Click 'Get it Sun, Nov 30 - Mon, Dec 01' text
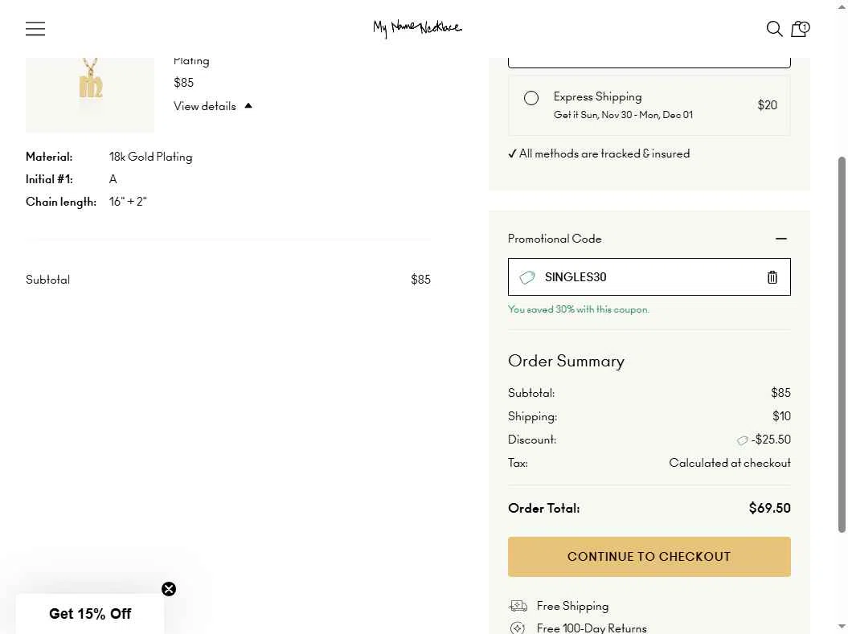The width and height of the screenshot is (848, 634). (x=623, y=115)
